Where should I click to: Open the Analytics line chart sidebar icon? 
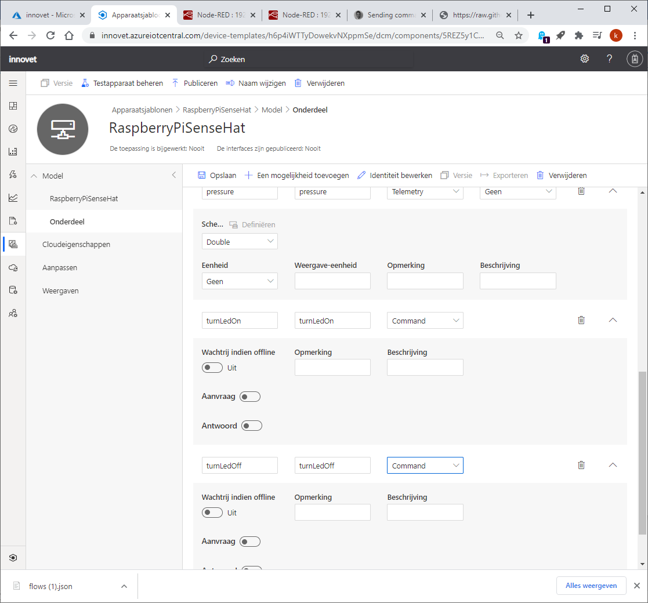(x=13, y=198)
